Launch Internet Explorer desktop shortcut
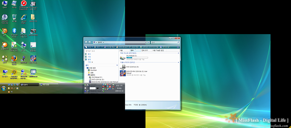 (x=24, y=19)
